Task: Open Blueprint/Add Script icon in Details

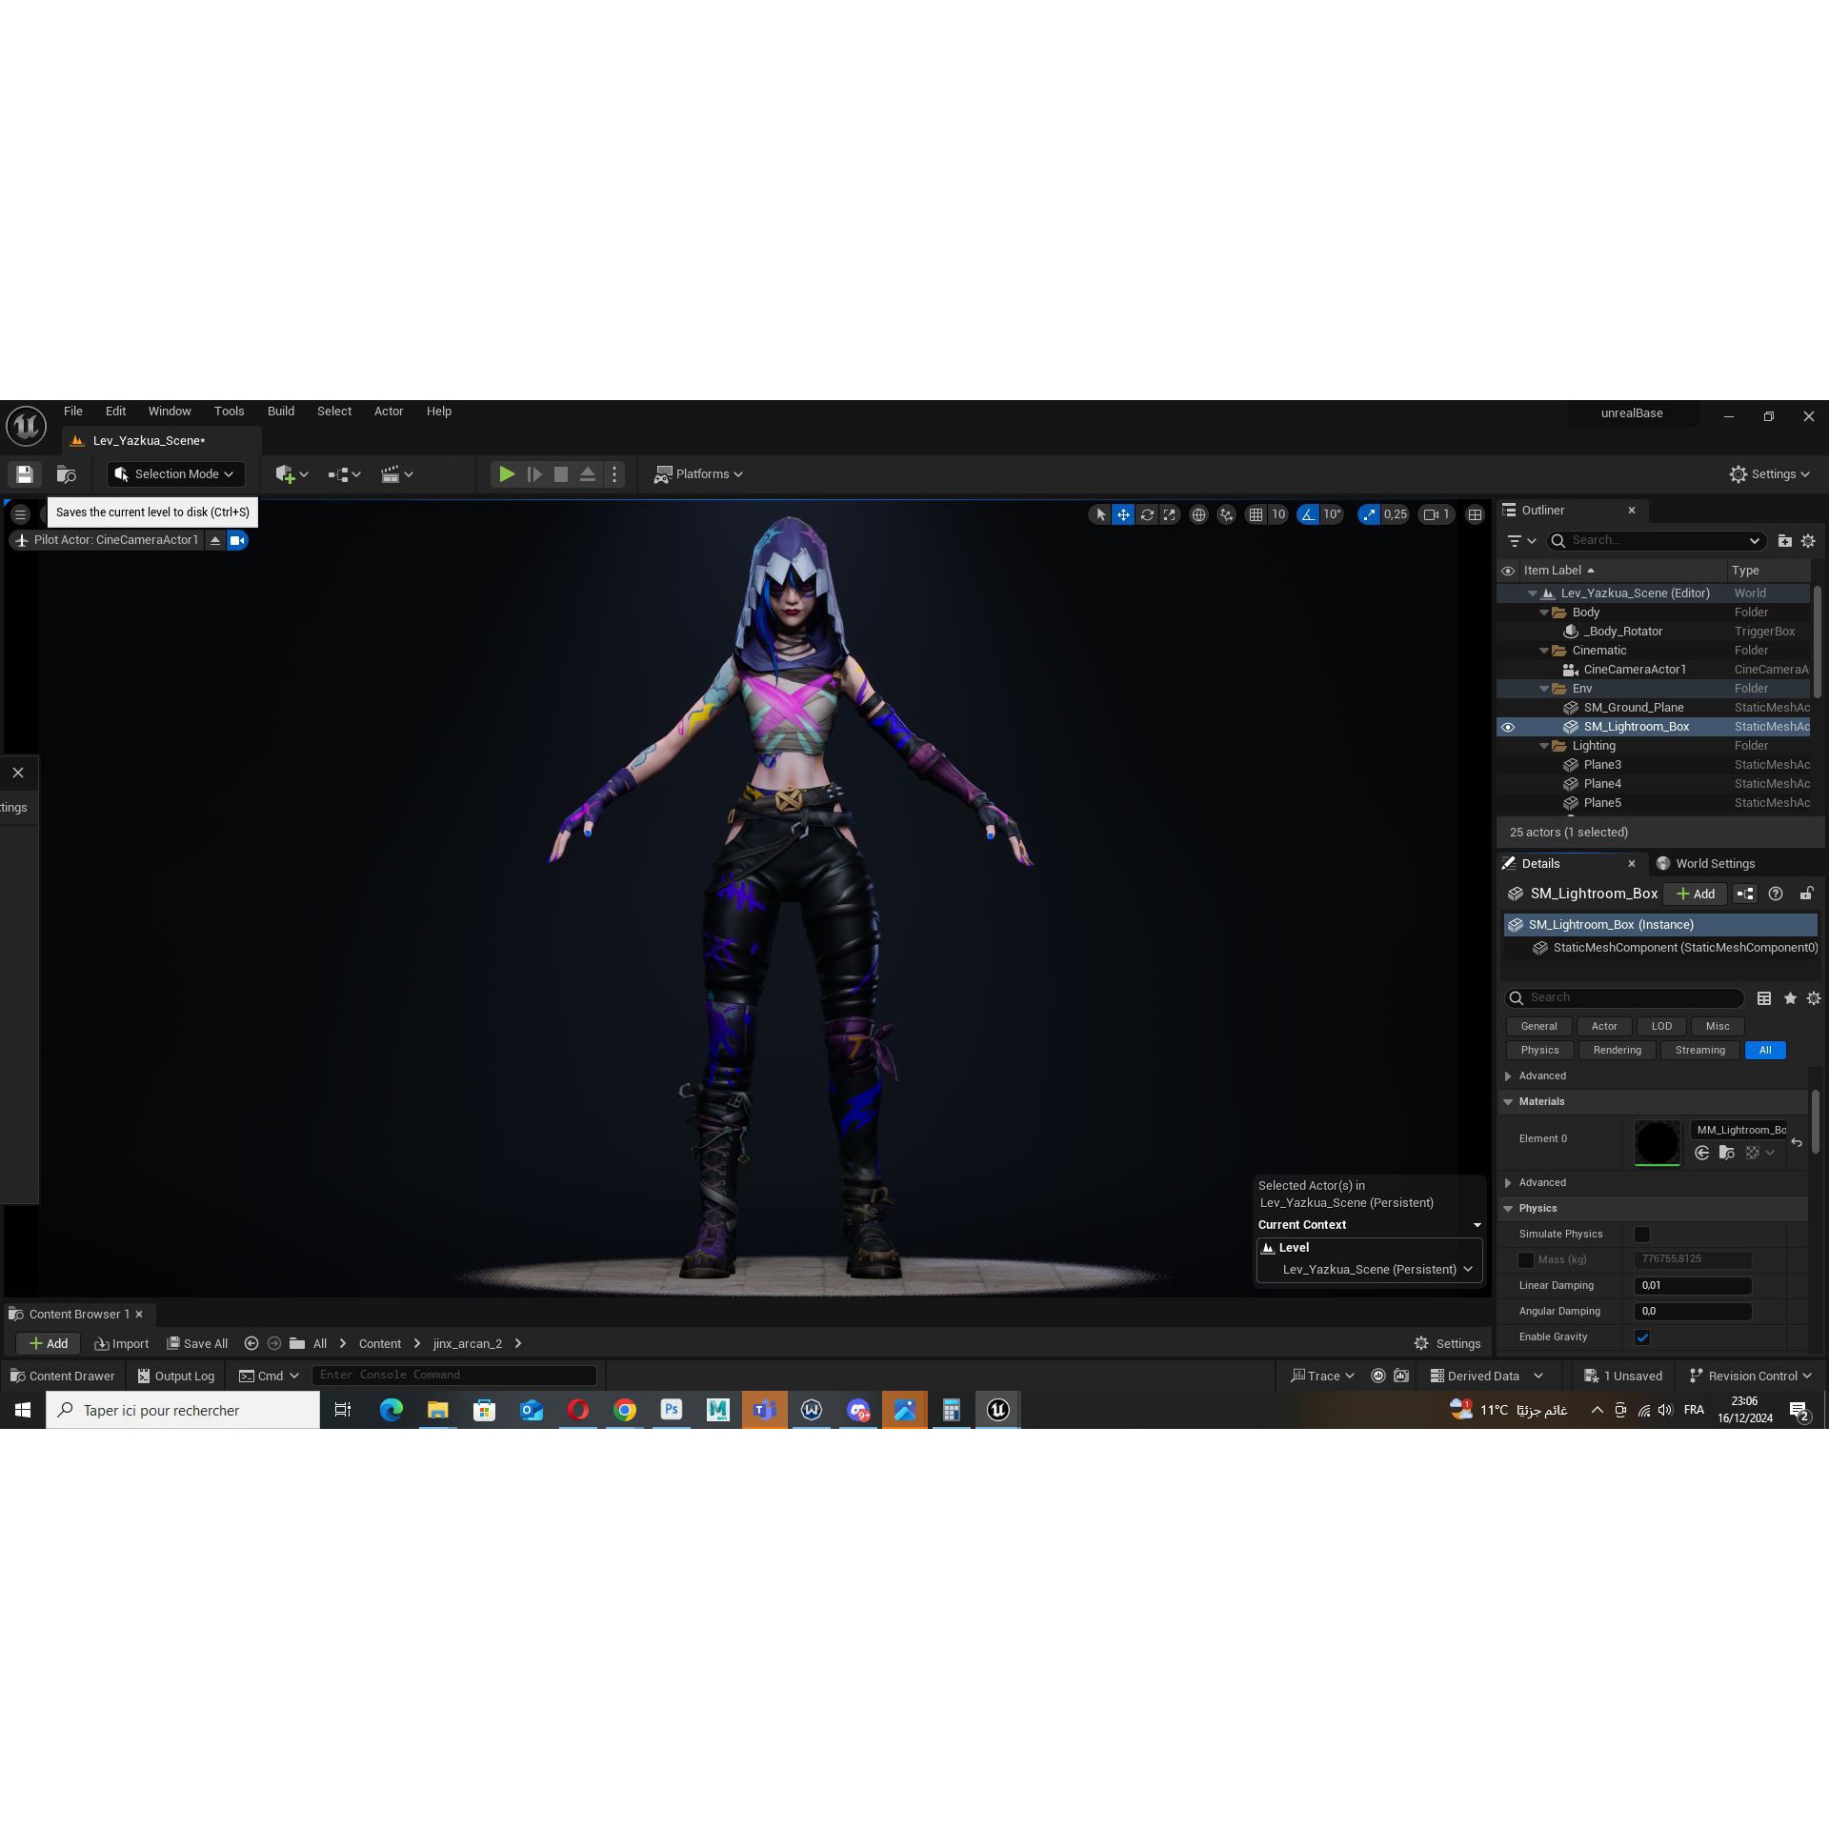Action: coord(1744,894)
